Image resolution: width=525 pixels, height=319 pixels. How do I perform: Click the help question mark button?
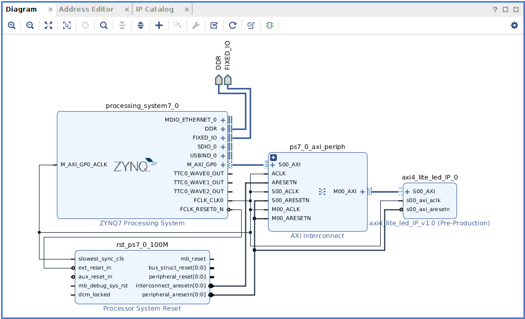(494, 9)
